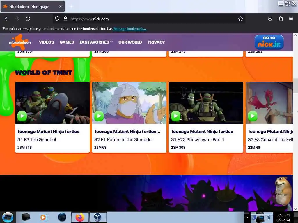Click the 22M 4S duration text
The height and width of the screenshot is (223, 298).
pos(254,147)
